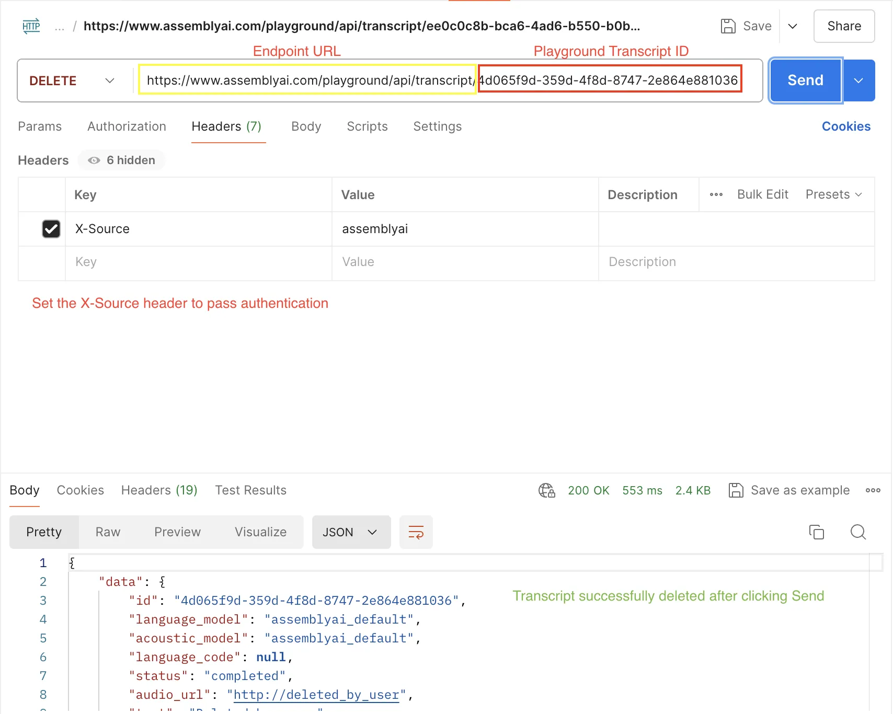
Task: Click the empty Key input field
Action: point(199,262)
